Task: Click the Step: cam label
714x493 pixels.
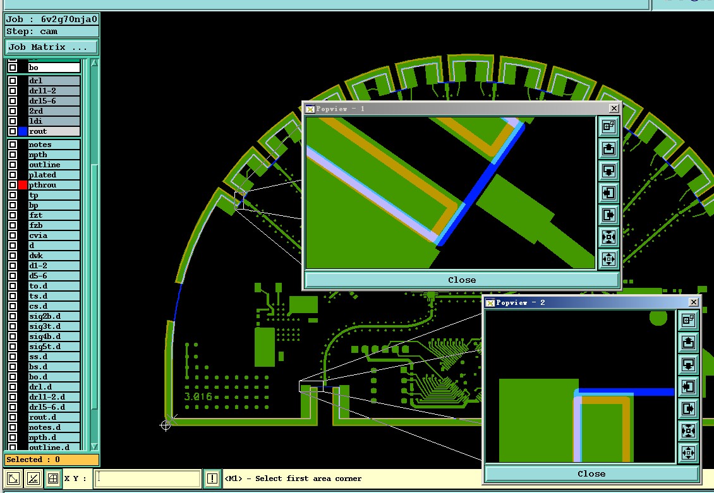Action: [x=51, y=32]
